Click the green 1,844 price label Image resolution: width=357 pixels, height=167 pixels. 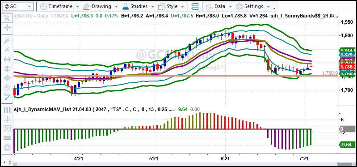[x=347, y=50]
